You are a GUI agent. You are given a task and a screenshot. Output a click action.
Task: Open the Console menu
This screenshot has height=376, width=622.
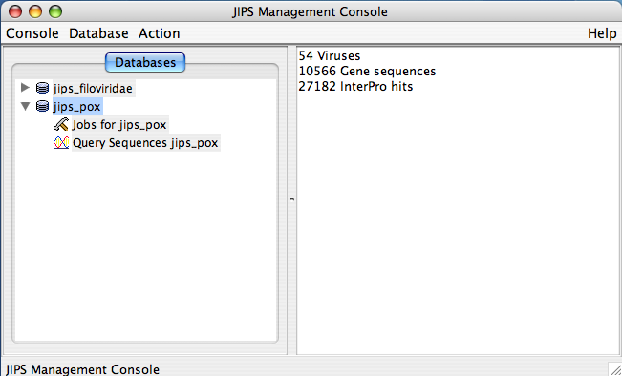[32, 33]
